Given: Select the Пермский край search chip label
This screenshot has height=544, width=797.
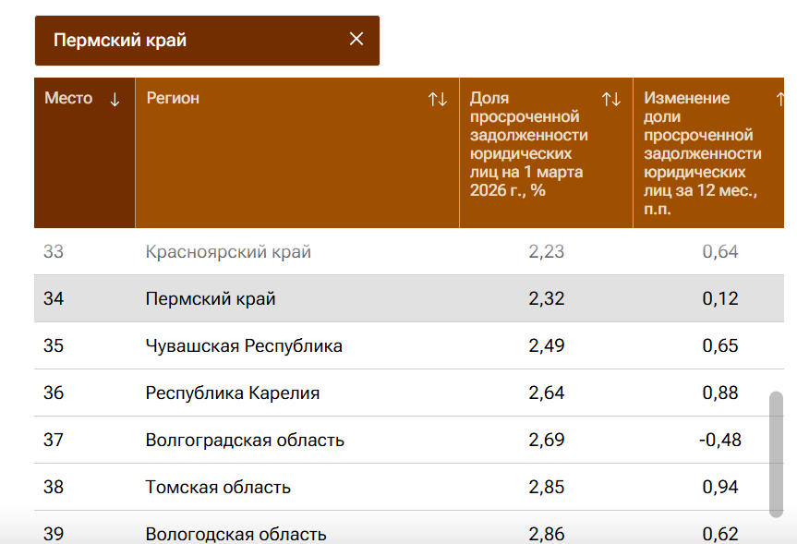Looking at the screenshot, I should pyautogui.click(x=120, y=40).
